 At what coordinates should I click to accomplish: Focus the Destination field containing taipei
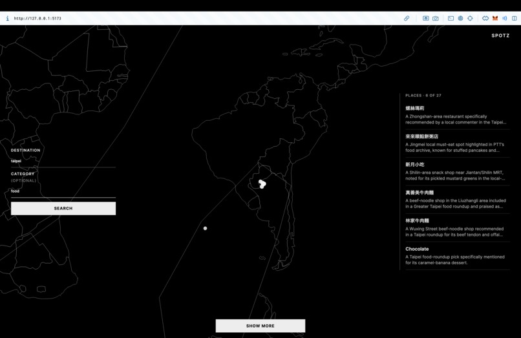[x=63, y=161]
